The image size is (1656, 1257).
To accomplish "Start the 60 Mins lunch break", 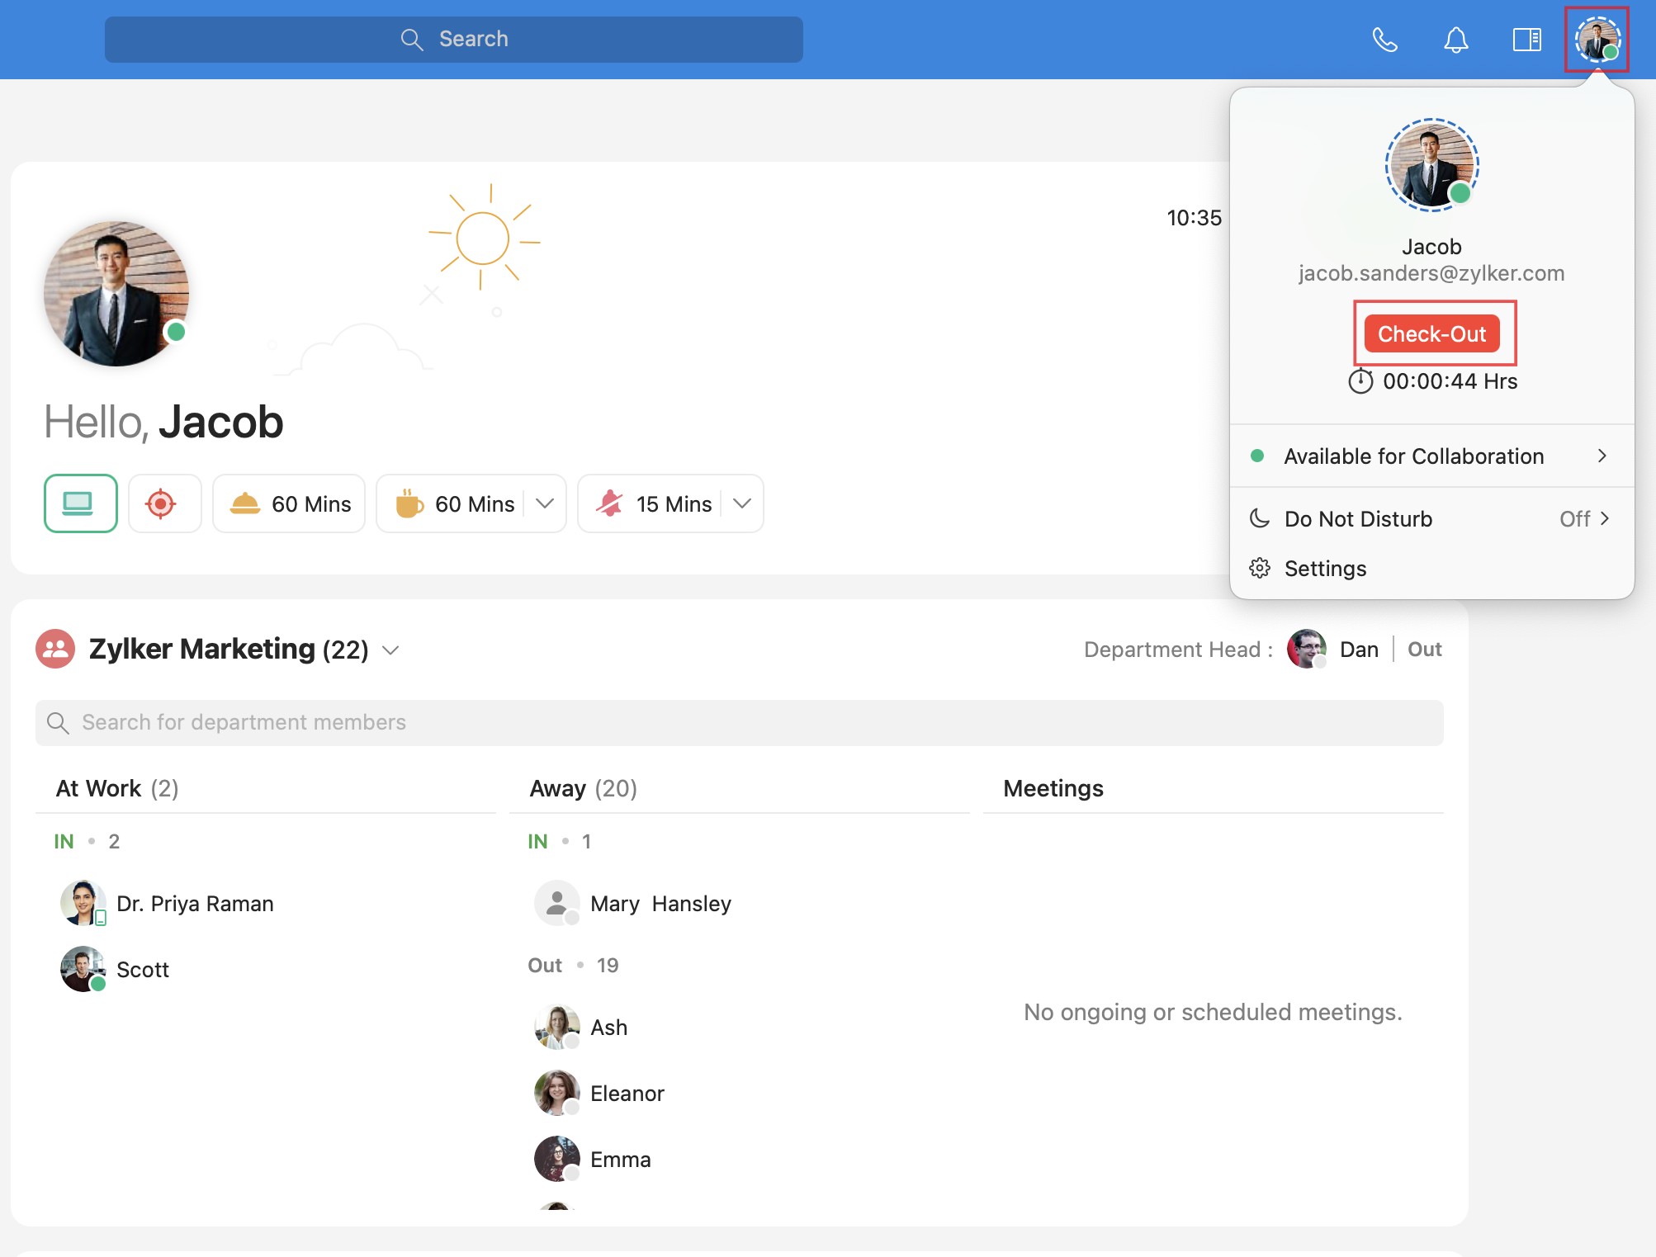I will pyautogui.click(x=289, y=503).
